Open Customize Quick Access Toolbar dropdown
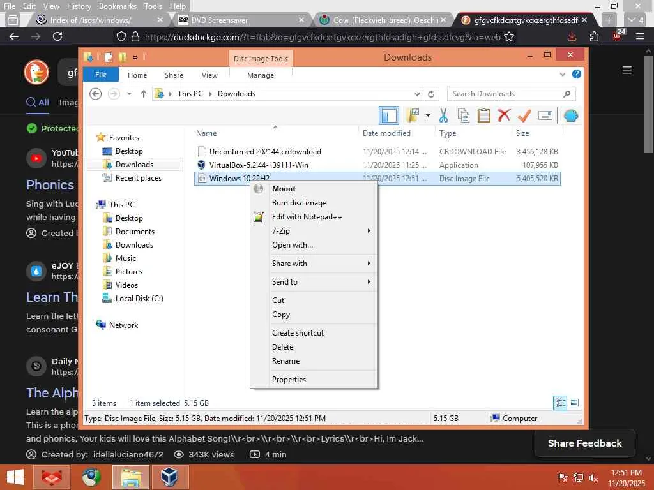 pyautogui.click(x=135, y=57)
